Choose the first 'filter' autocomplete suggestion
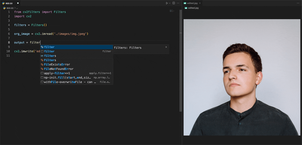302x145 pixels. click(49, 47)
